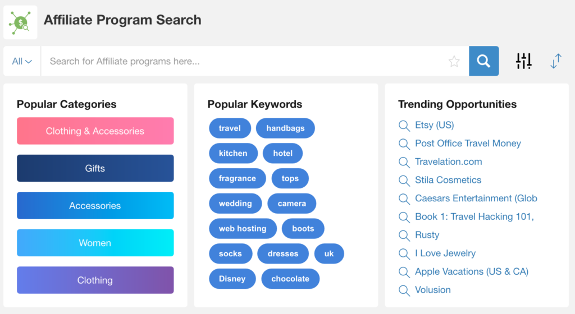This screenshot has height=314, width=575.
Task: Pick the chocolate keyword tag
Action: pyautogui.click(x=290, y=279)
